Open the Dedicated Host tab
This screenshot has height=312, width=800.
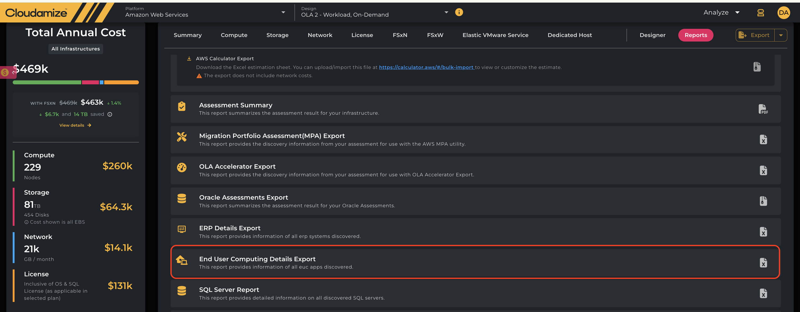pyautogui.click(x=570, y=35)
